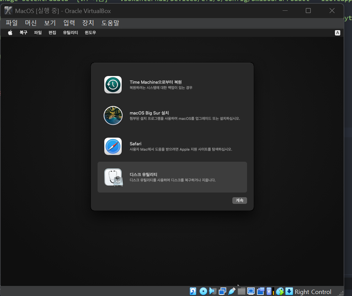Open the macOS 파일 menu
This screenshot has width=352, height=296.
coord(38,33)
